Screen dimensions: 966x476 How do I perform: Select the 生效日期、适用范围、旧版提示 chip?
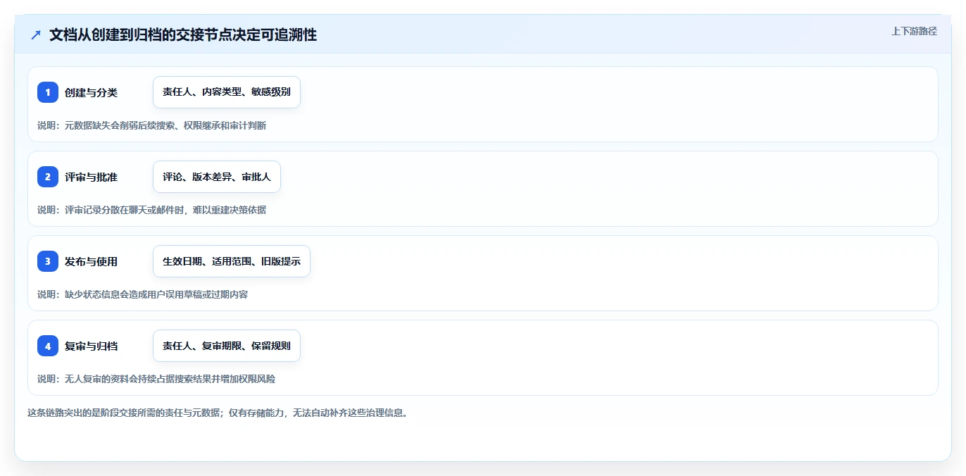pos(232,261)
